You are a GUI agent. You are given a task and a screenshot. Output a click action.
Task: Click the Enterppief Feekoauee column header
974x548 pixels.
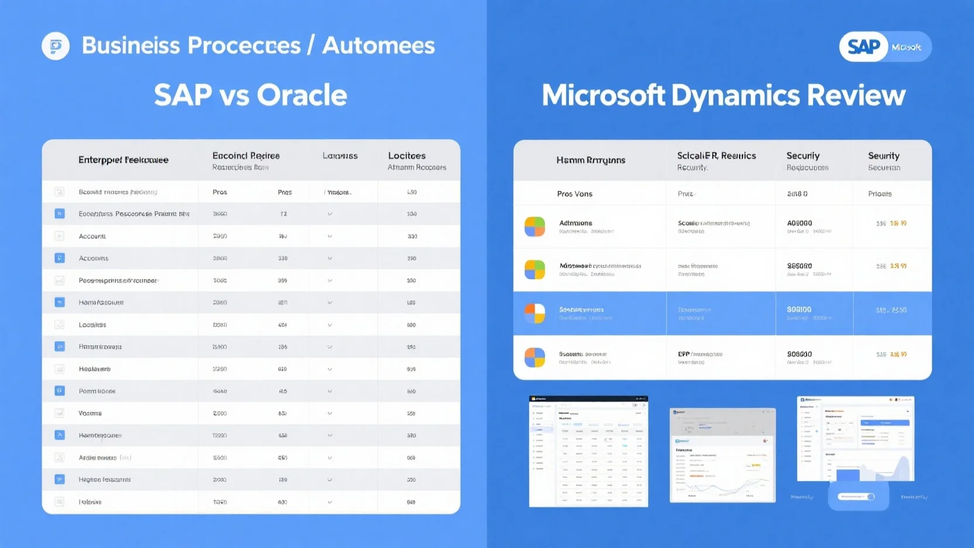pos(124,160)
